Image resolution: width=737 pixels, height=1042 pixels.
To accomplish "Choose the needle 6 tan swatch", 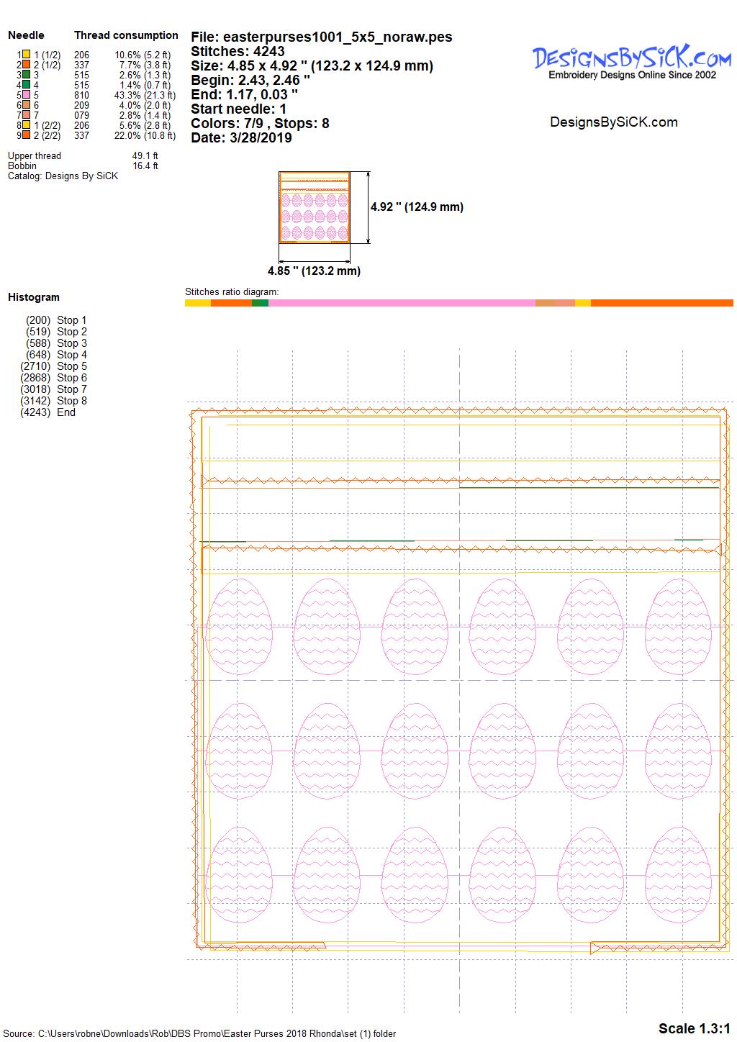I will pyautogui.click(x=26, y=105).
